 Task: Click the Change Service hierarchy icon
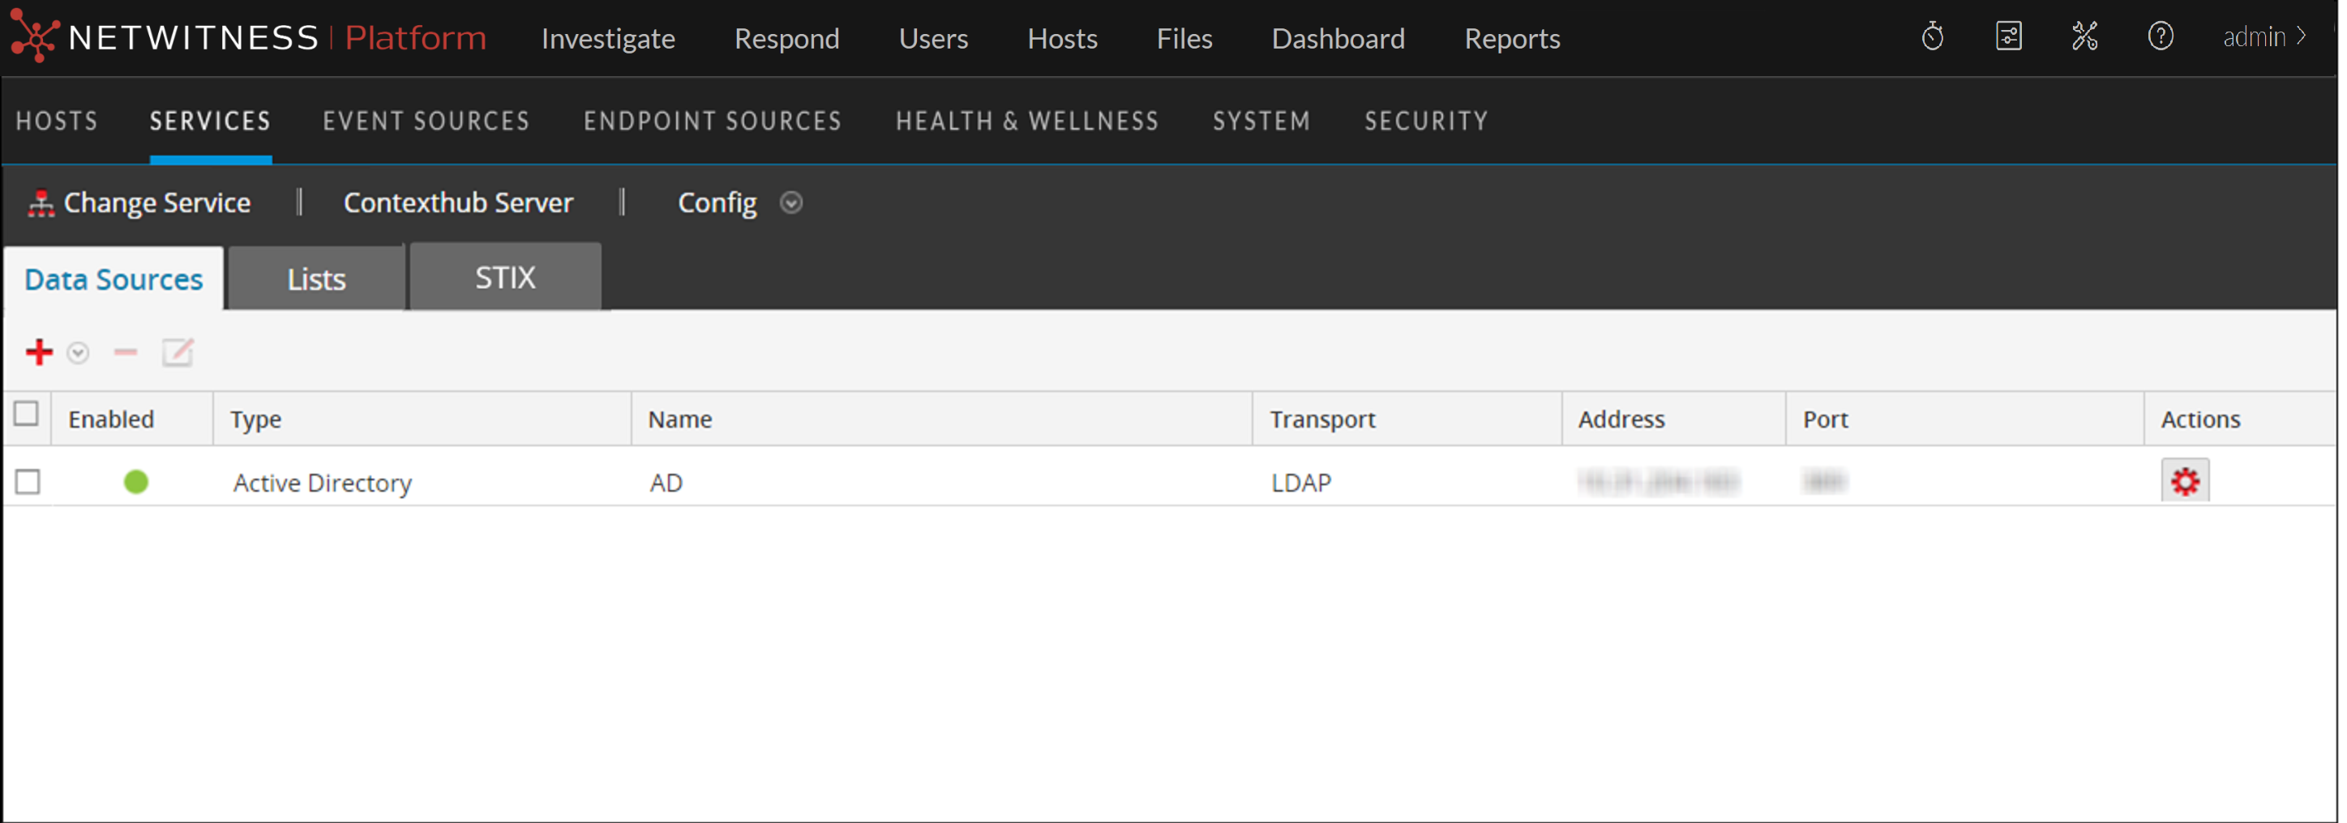tap(41, 203)
